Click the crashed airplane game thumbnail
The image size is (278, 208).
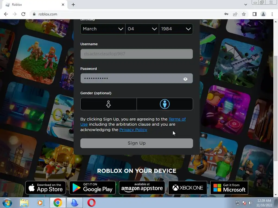(x=238, y=63)
